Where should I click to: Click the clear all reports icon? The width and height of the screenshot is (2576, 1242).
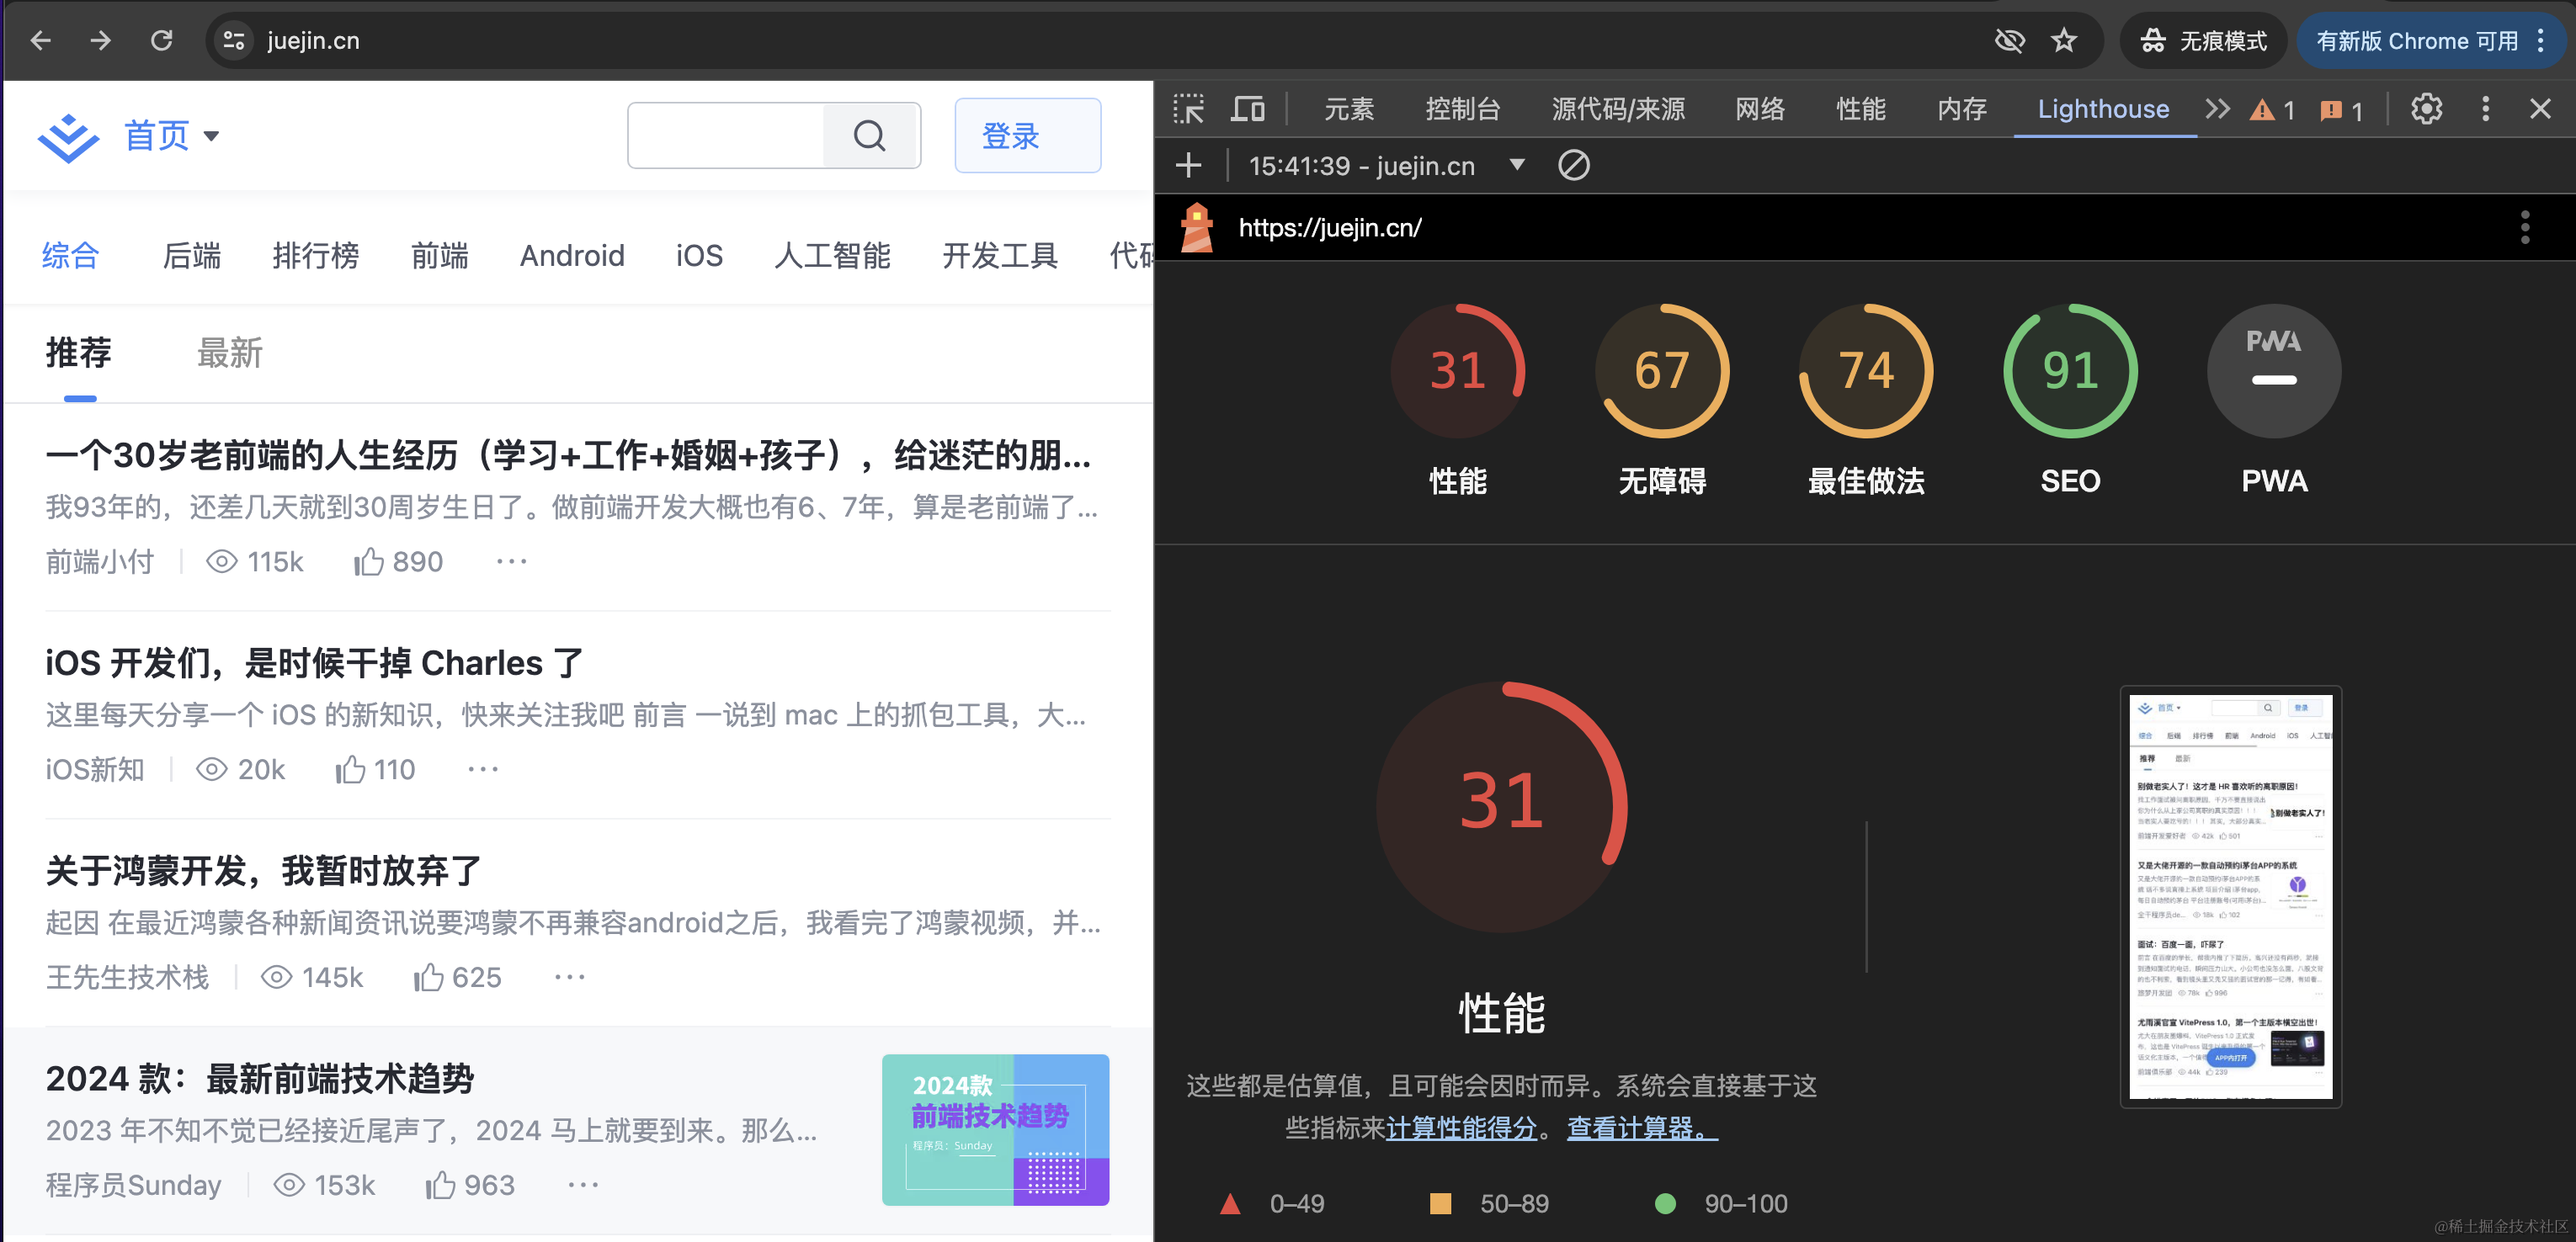click(x=1573, y=166)
